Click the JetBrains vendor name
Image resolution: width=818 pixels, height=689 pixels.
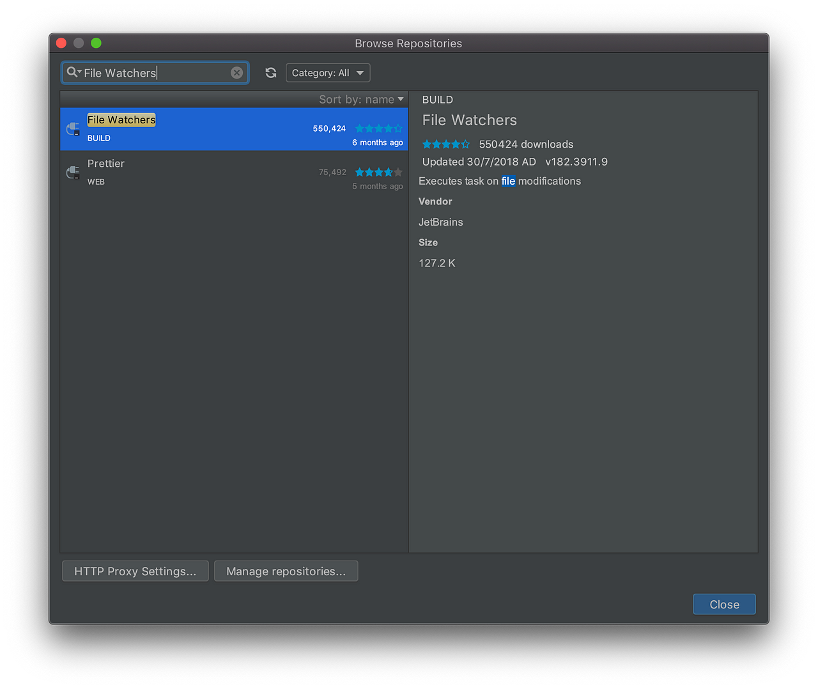pos(441,222)
